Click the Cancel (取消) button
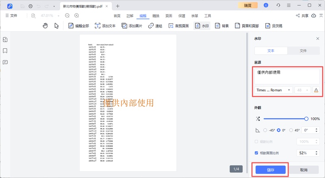This screenshot has width=325, height=178. (303, 170)
